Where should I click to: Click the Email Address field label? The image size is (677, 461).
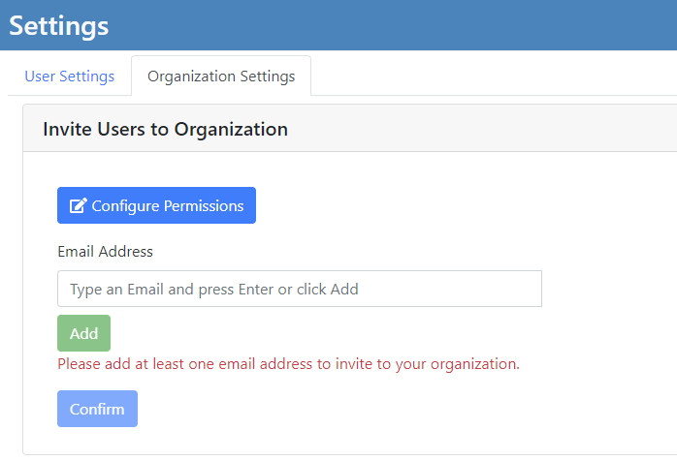tap(105, 251)
